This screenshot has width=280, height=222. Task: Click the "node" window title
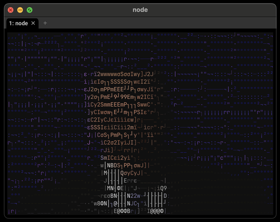click(140, 10)
